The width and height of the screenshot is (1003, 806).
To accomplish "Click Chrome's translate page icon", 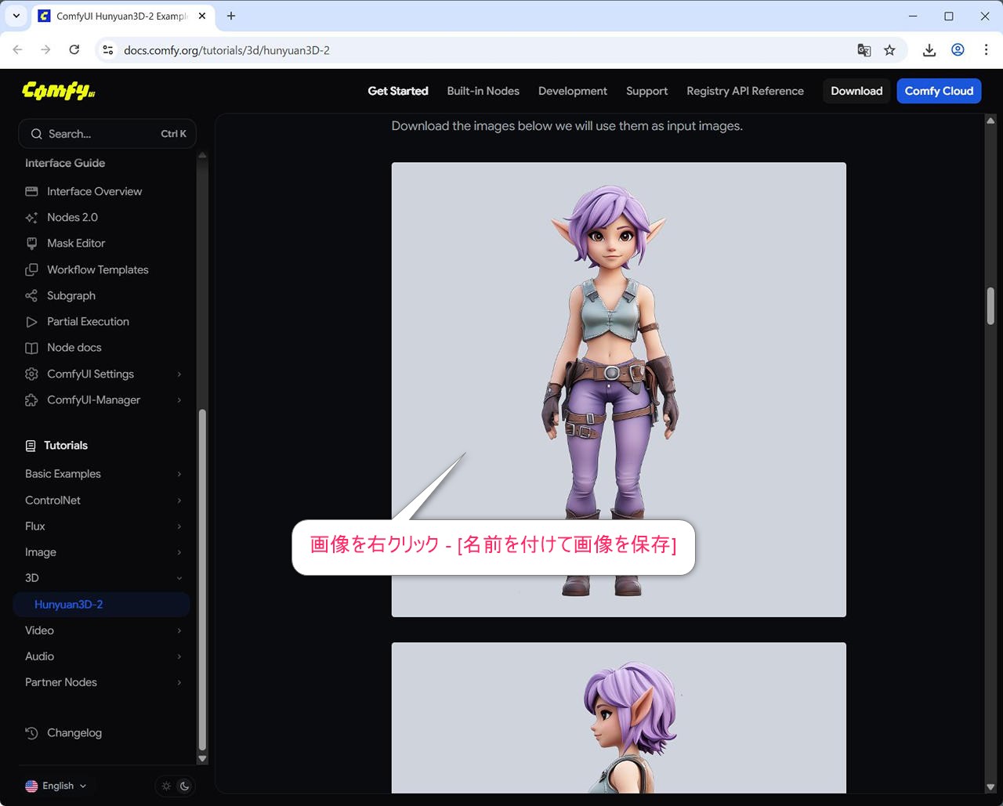I will [864, 50].
